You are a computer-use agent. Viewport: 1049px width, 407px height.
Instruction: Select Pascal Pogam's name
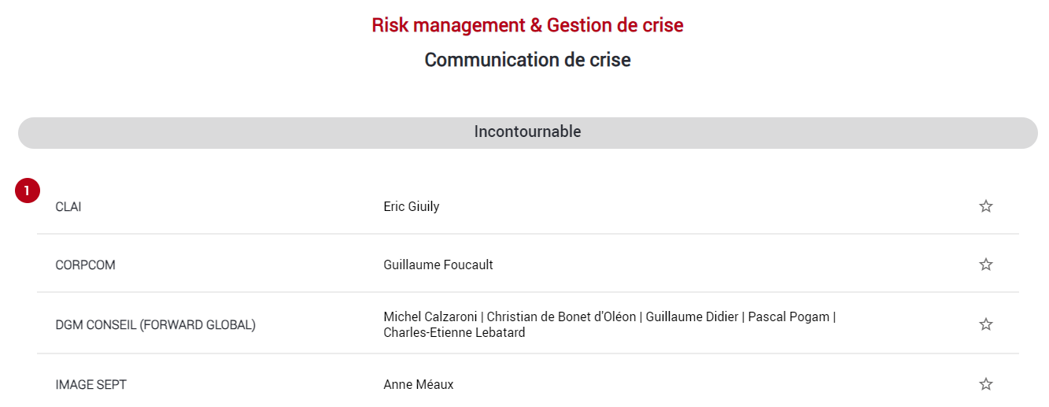pos(789,316)
